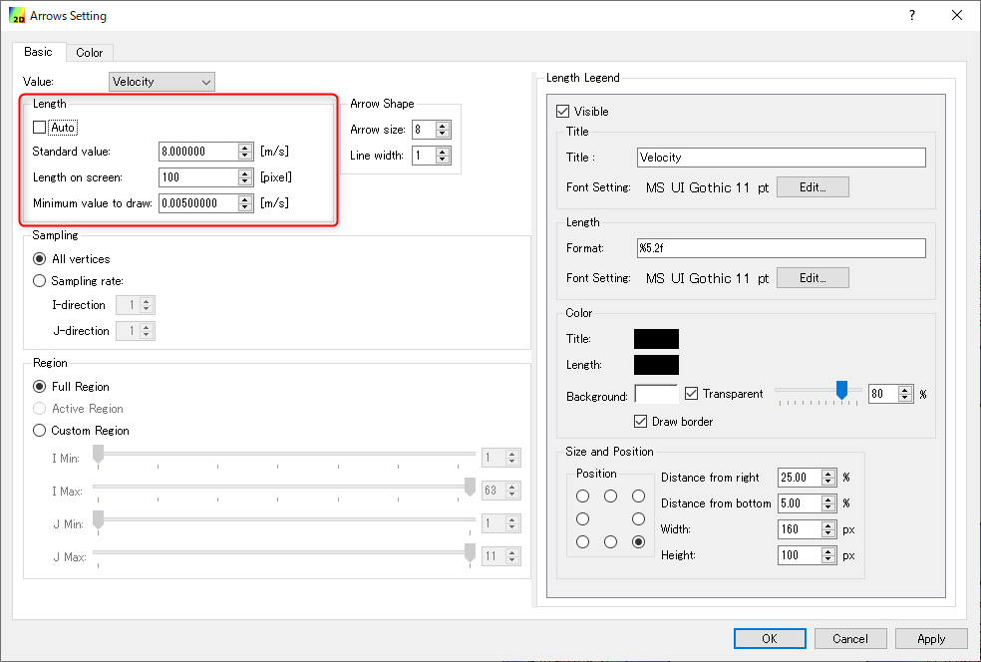
Task: Click the Minimum value to draw field
Action: coord(198,203)
